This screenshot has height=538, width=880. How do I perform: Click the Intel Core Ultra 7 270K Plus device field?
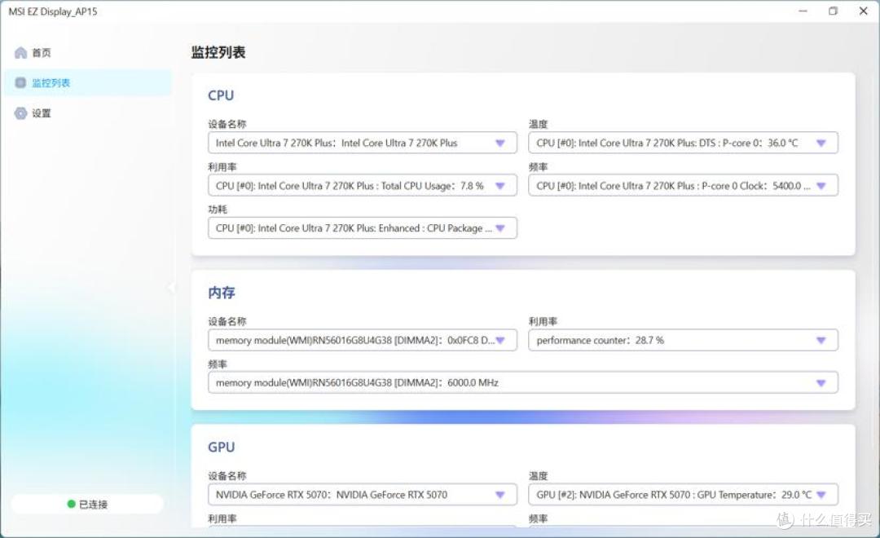[x=363, y=143]
